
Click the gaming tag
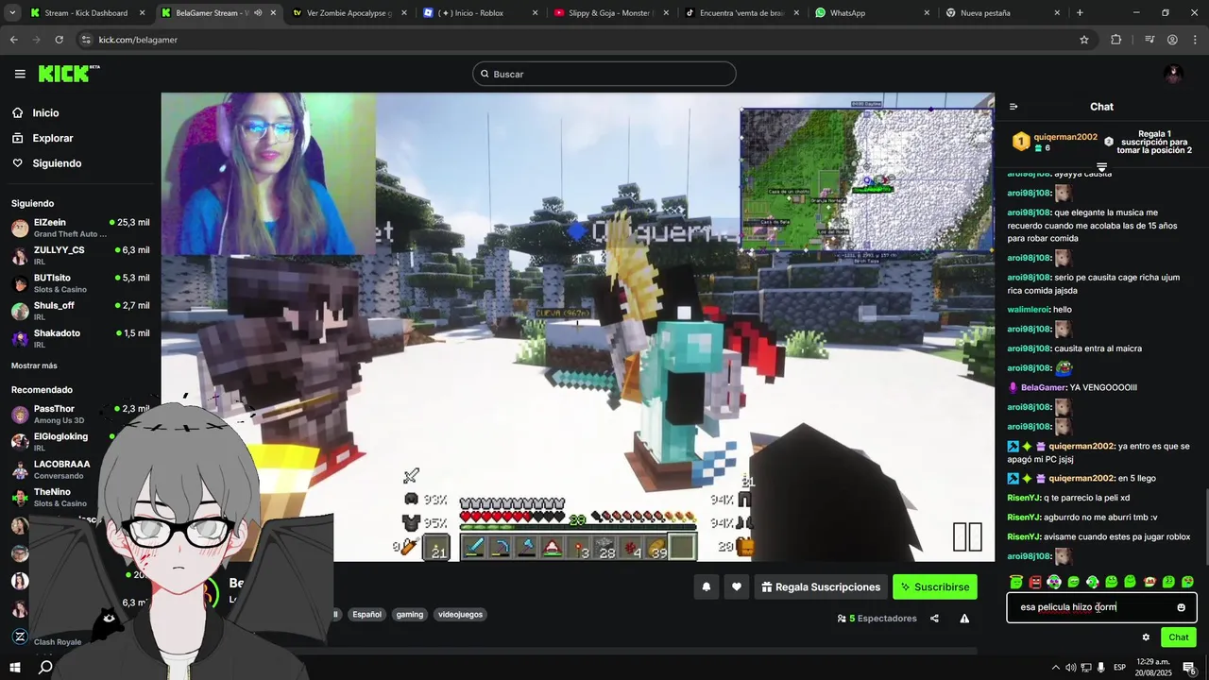click(410, 615)
